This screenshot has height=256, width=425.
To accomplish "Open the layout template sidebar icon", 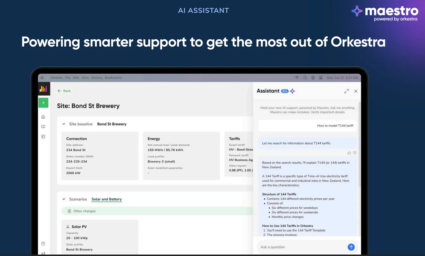I will [x=43, y=137].
